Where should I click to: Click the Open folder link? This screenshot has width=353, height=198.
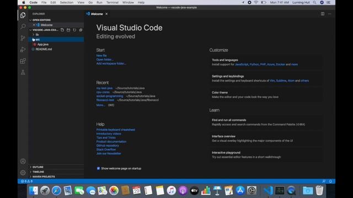[x=105, y=59]
